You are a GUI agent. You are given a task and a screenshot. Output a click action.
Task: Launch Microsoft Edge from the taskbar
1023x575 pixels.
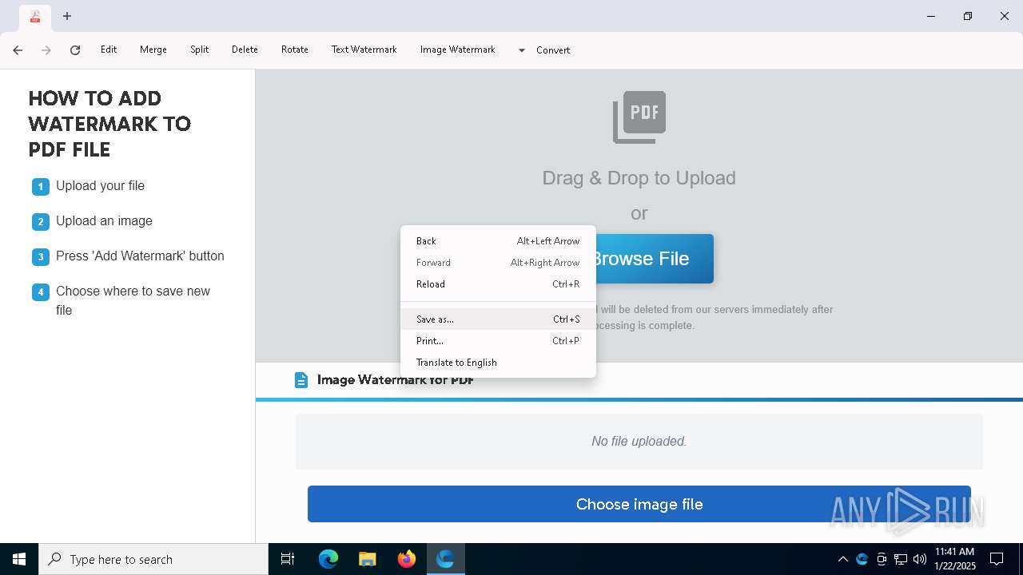coord(328,559)
